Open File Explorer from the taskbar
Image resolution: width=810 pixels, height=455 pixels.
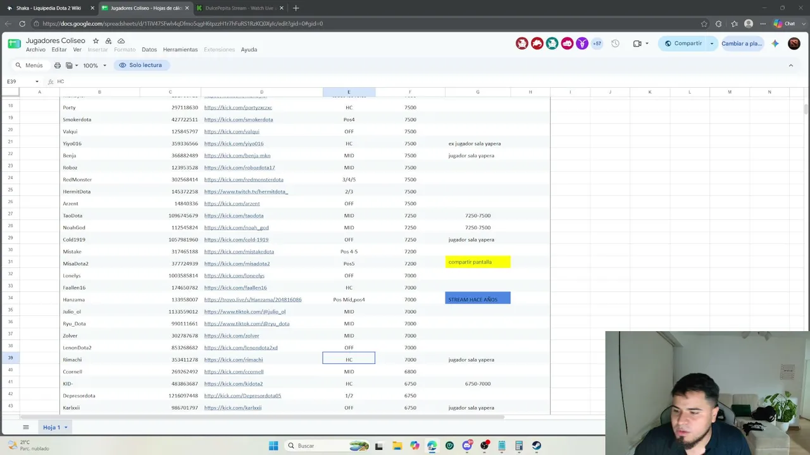tap(397, 446)
